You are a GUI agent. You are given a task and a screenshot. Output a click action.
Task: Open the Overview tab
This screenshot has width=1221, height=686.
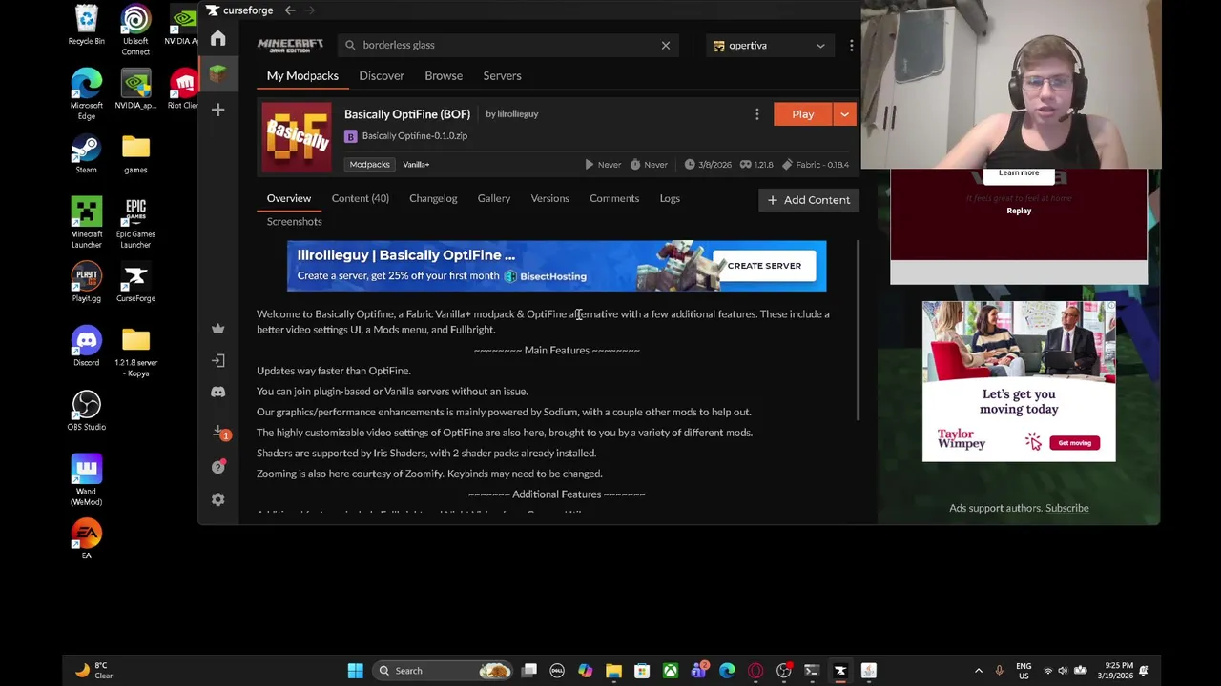coord(289,198)
